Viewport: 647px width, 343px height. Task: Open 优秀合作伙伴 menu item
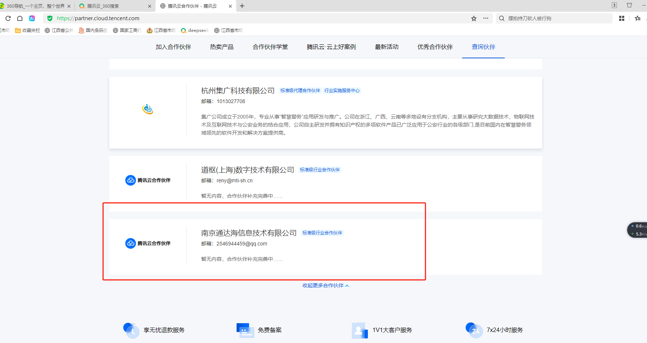click(435, 47)
